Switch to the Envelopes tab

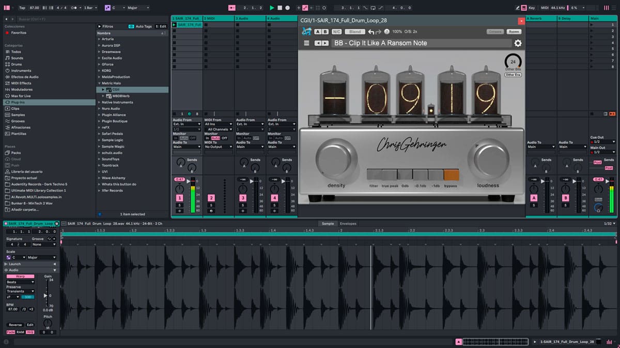(348, 224)
